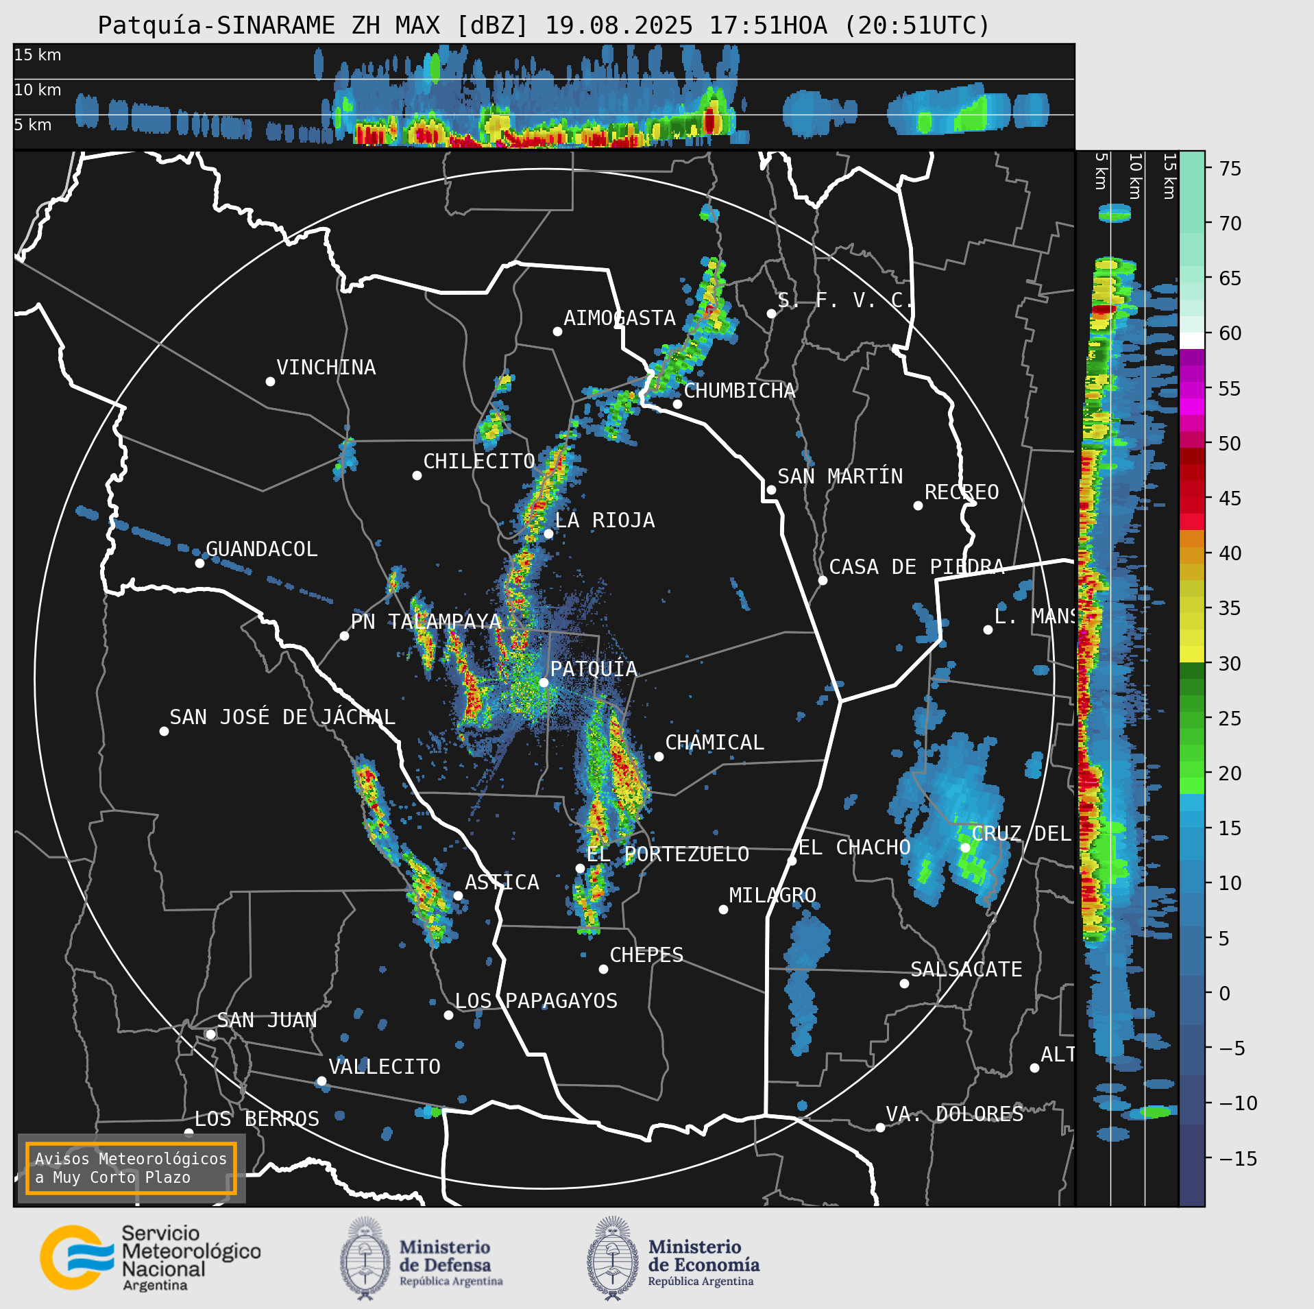Screen dimensions: 1314x1309
Task: Click the Ministerio de Defensa emblem
Action: click(365, 1259)
